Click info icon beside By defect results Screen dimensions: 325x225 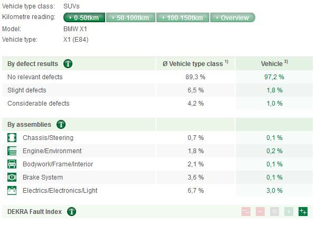pyautogui.click(x=68, y=64)
